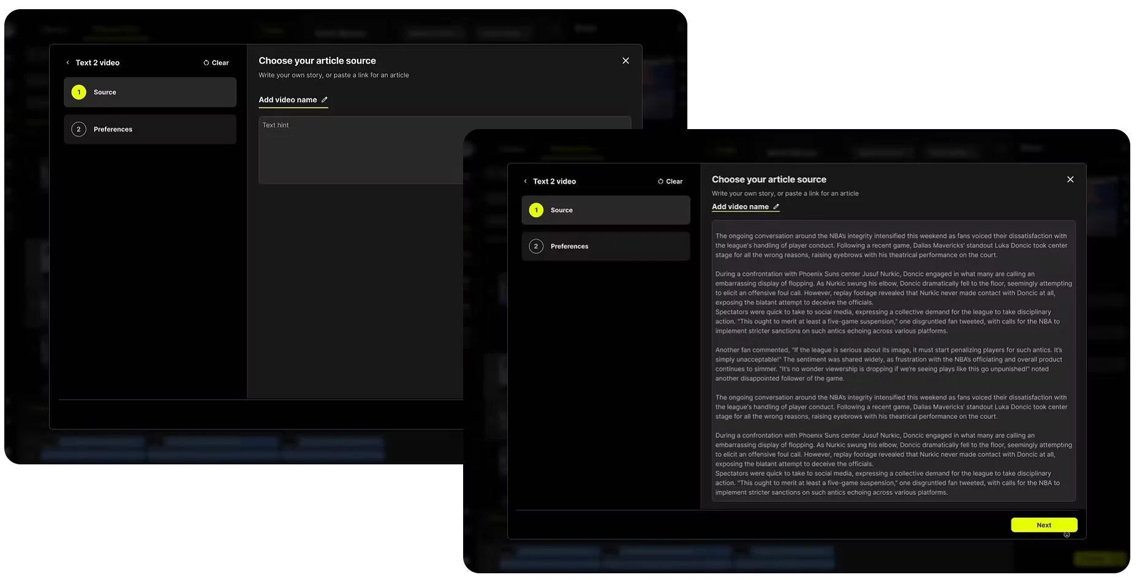1137x580 pixels.
Task: Click the Text hint input field in the rear window
Action: click(x=361, y=150)
